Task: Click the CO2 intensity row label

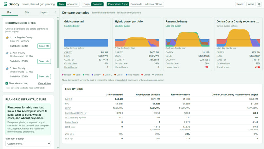Action: 75,117
